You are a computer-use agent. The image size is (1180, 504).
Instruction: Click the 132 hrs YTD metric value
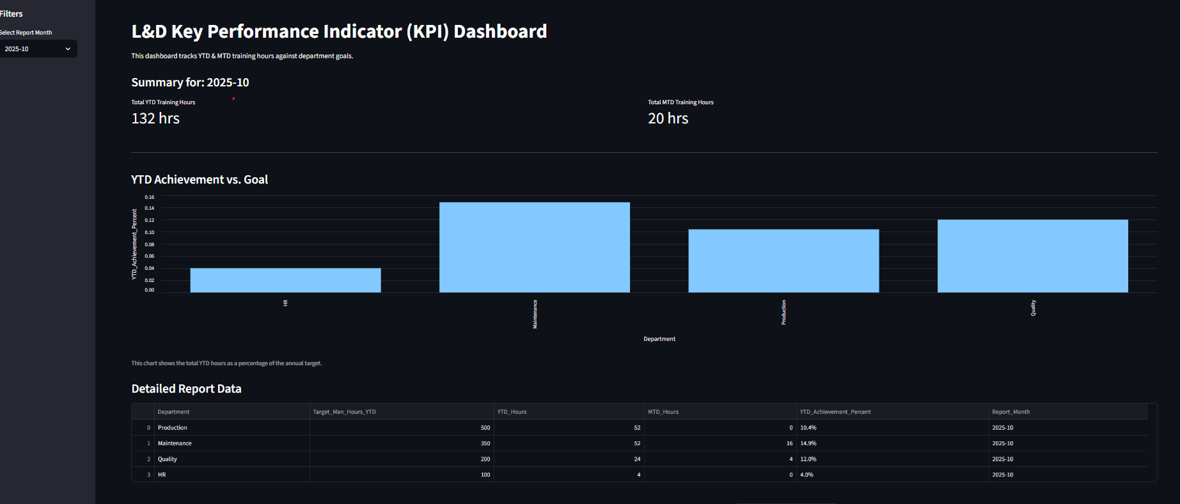[x=155, y=118]
